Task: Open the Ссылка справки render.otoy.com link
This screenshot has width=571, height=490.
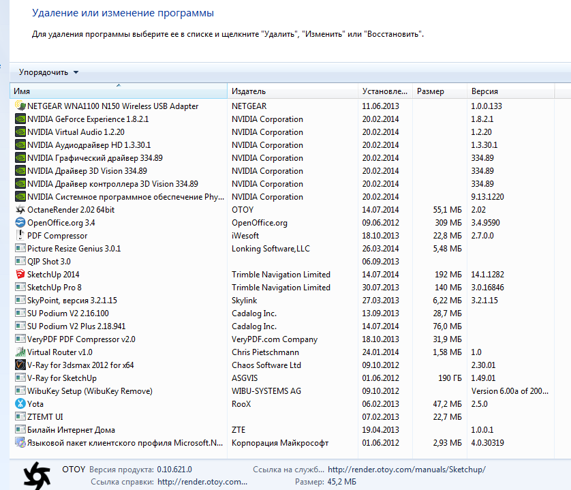Action: click(202, 482)
